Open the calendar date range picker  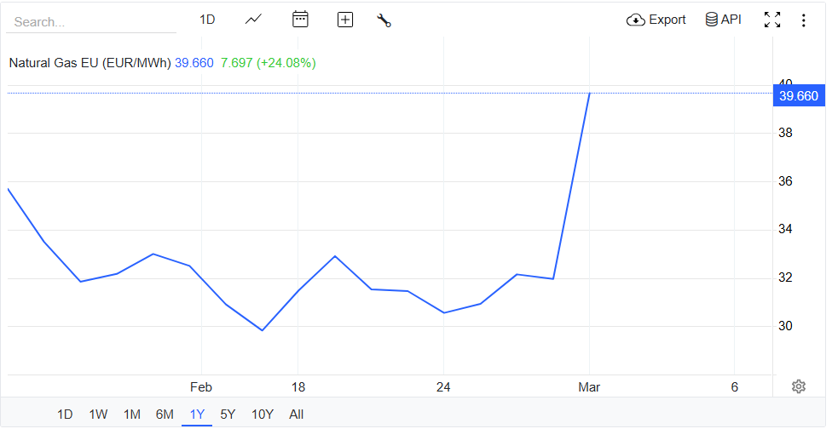point(300,20)
